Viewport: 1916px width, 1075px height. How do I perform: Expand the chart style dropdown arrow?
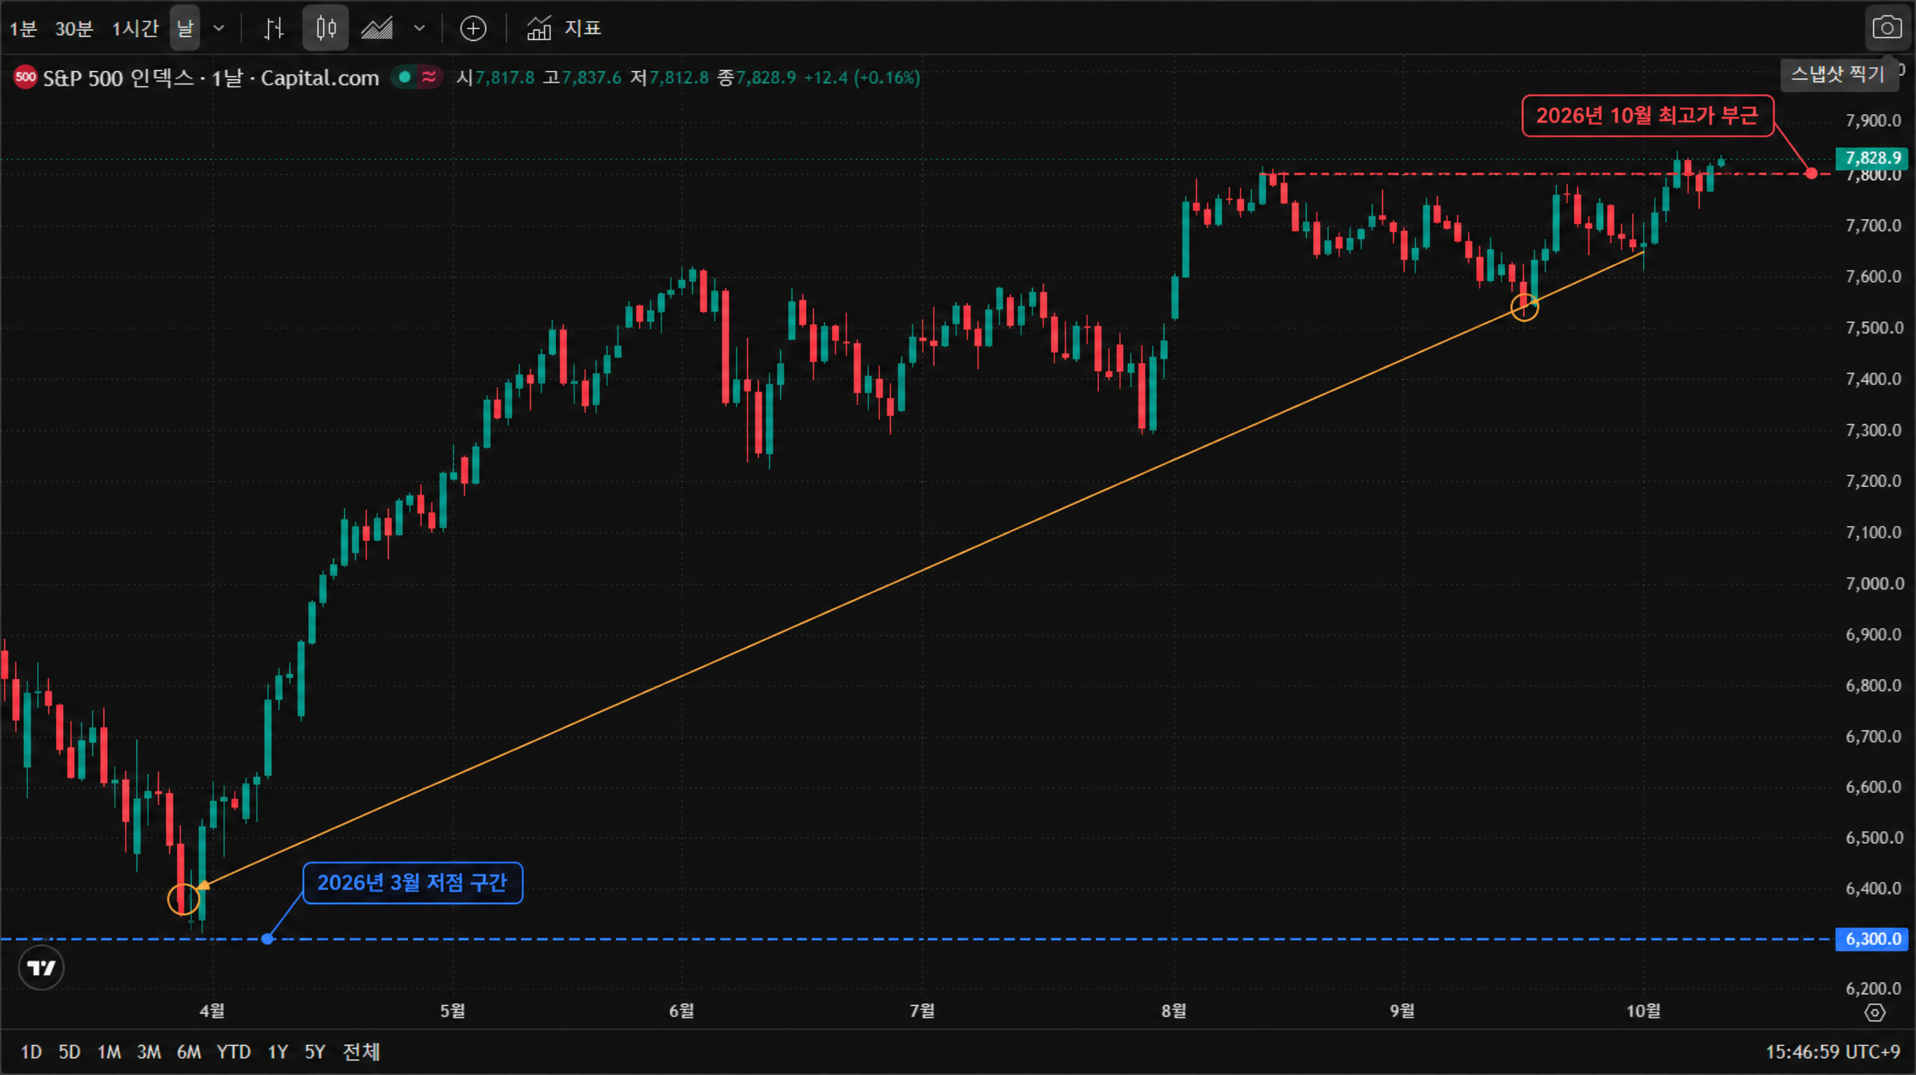pyautogui.click(x=419, y=28)
